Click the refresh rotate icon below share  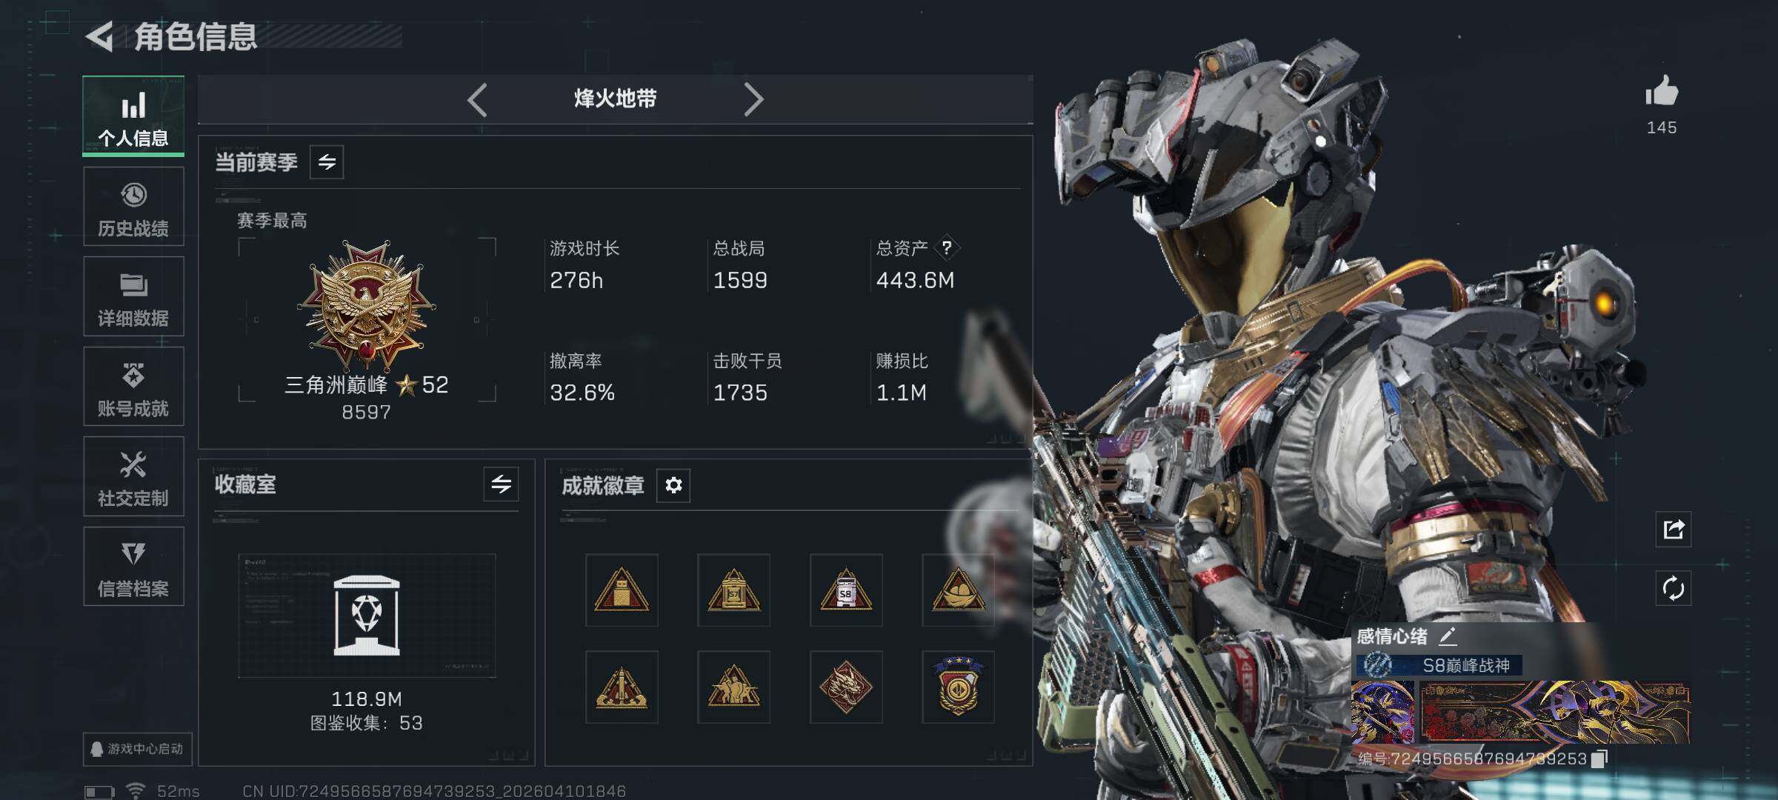pos(1674,589)
